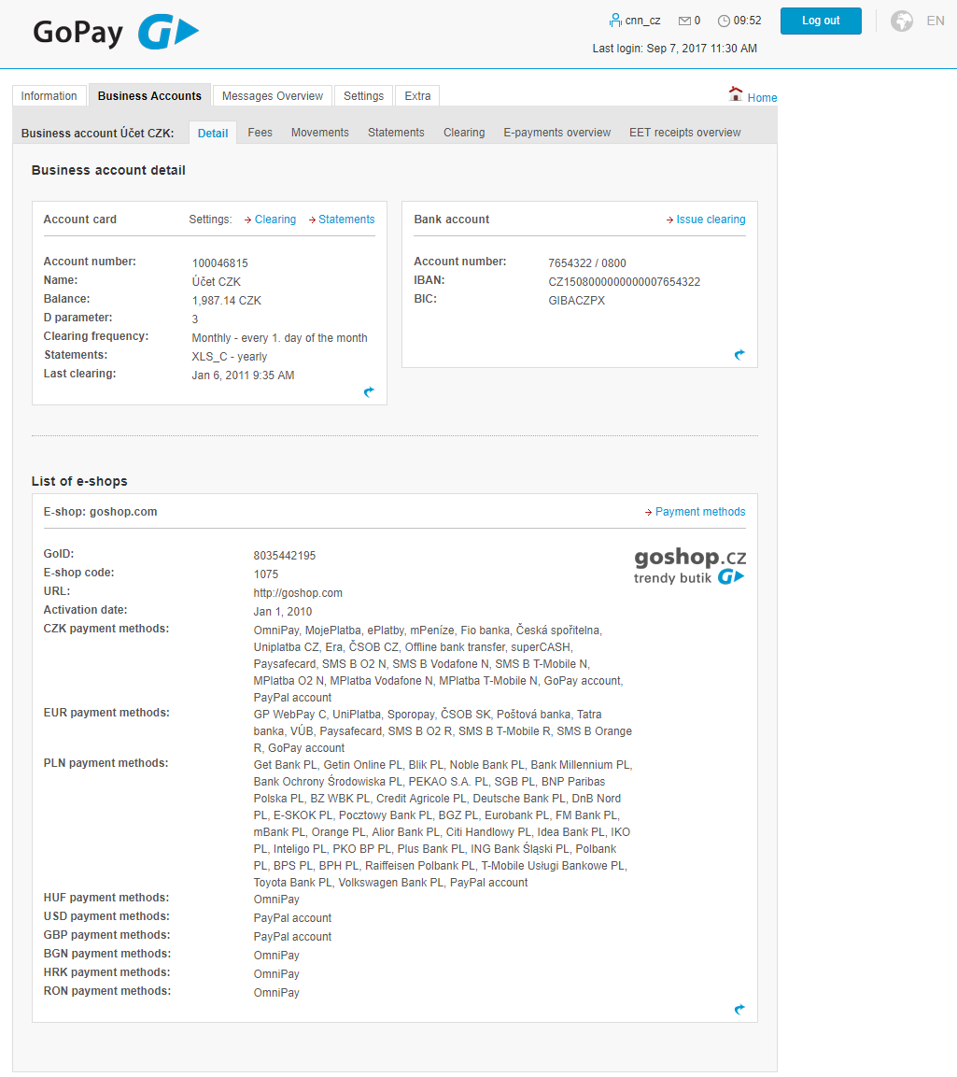
Task: Click the account number 100046815
Action: click(x=219, y=263)
